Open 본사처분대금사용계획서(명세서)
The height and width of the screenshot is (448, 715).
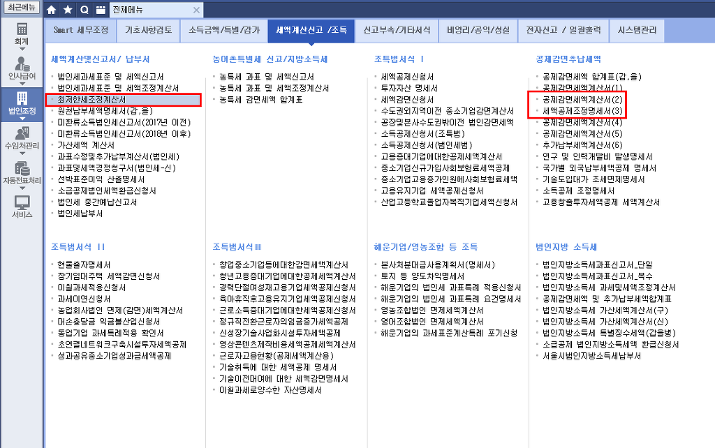coord(438,264)
